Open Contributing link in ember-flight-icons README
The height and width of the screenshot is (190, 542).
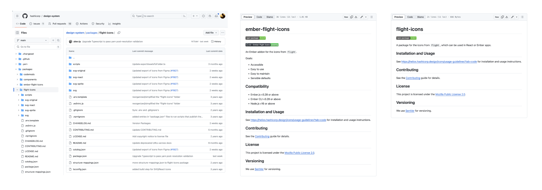pos(262,136)
